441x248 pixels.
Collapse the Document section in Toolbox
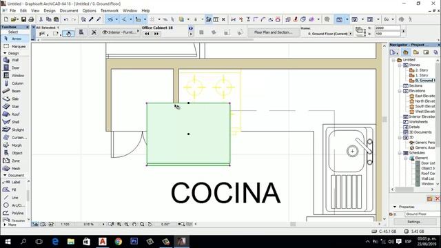tap(5, 175)
